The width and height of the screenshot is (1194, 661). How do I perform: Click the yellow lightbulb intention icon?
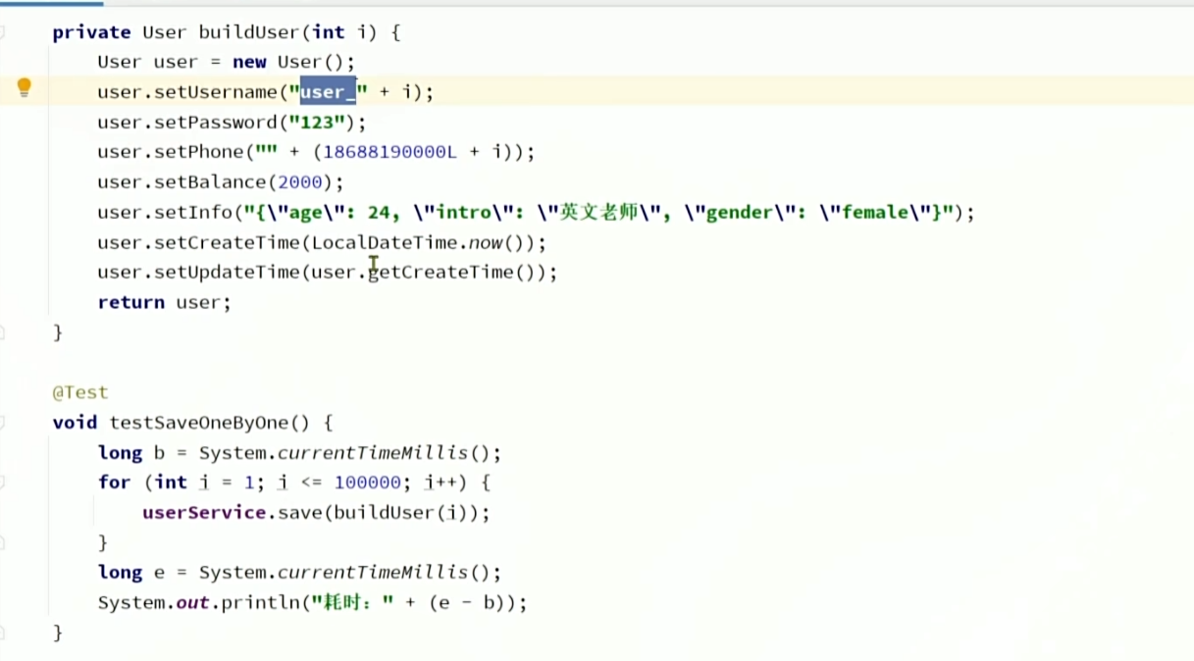click(25, 88)
